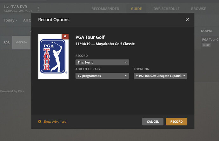This screenshot has height=141, width=219.
Task: Open the Record "This Event" dropdown
Action: tap(102, 62)
